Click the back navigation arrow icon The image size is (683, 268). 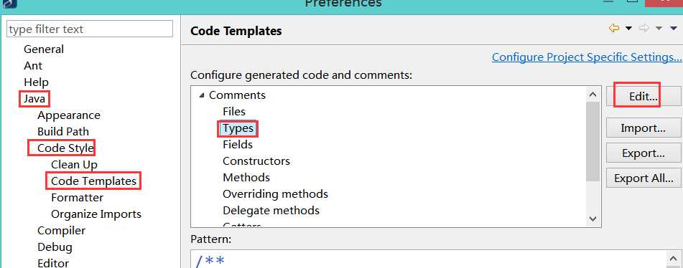pyautogui.click(x=614, y=29)
